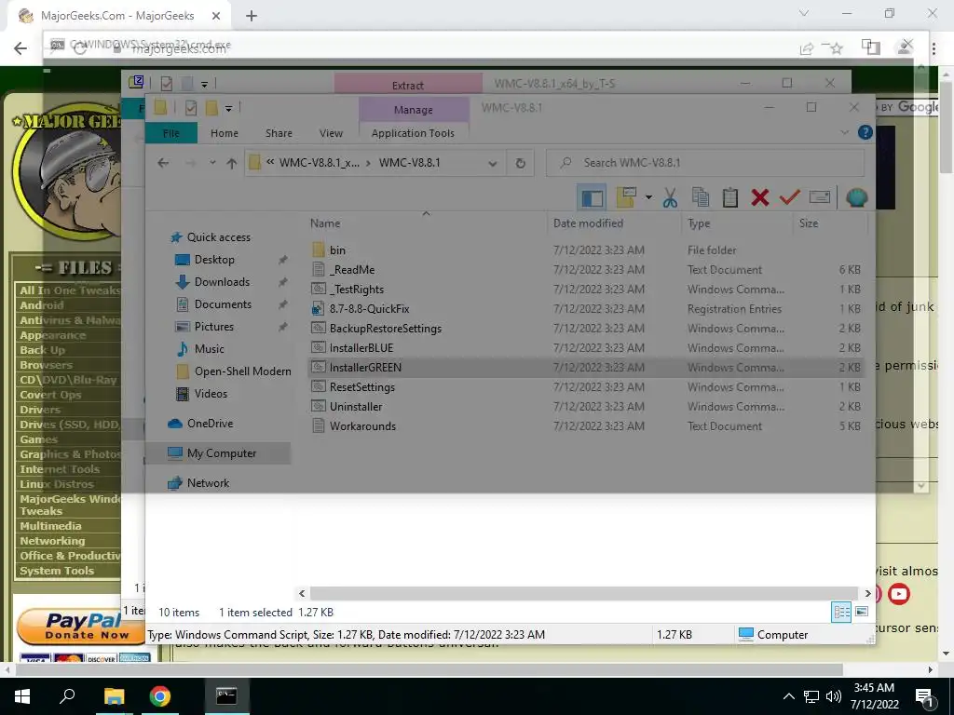Open the Android category link
The width and height of the screenshot is (954, 715).
pyautogui.click(x=42, y=305)
